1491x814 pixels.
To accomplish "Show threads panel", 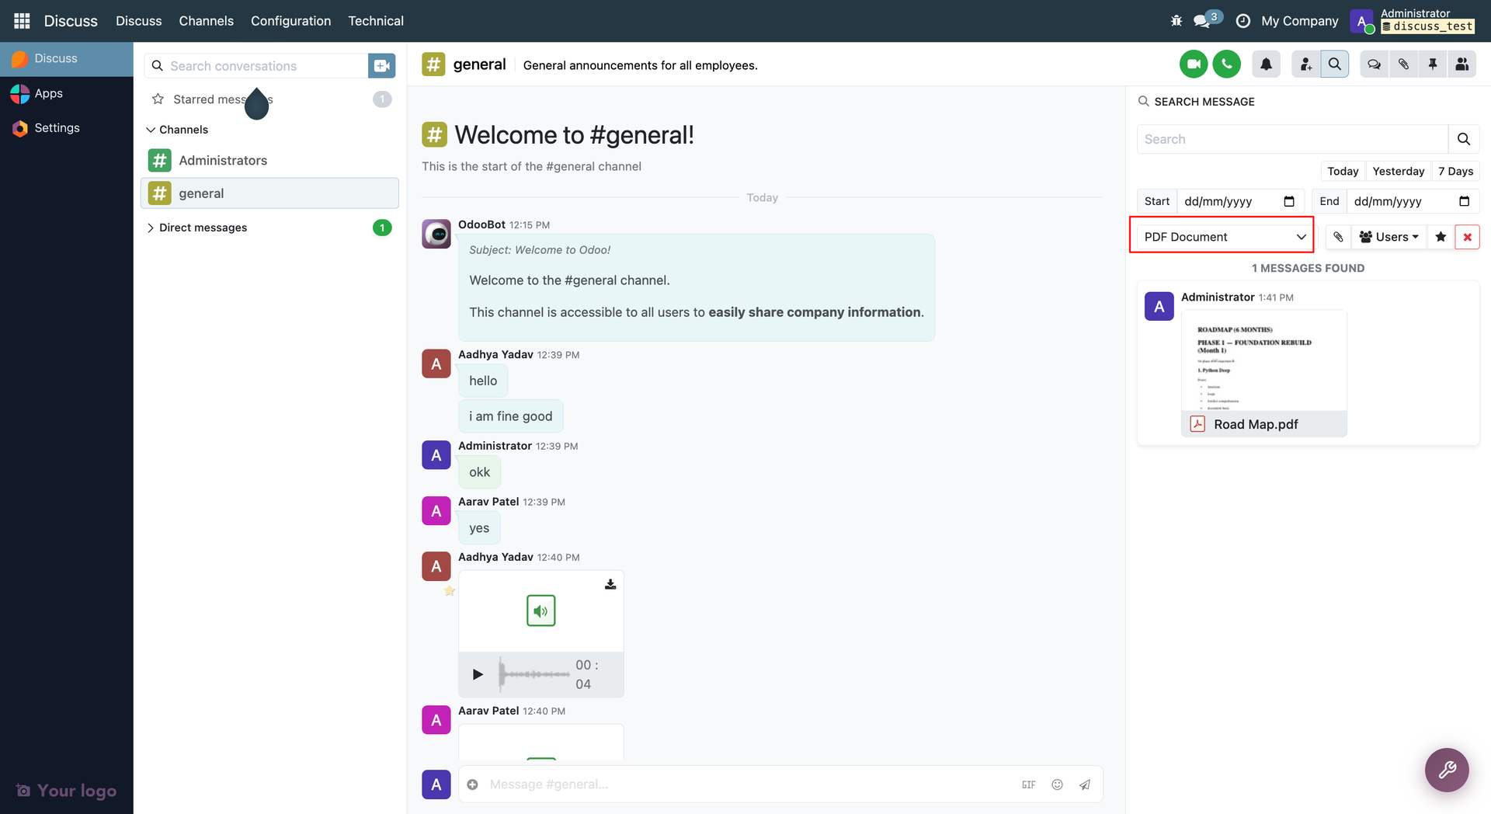I will click(x=1374, y=64).
